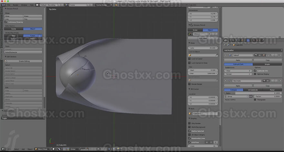Pick Lock to Object with eyedropper
Viewport: 284px width, 152px height.
pyautogui.click(x=216, y=55)
